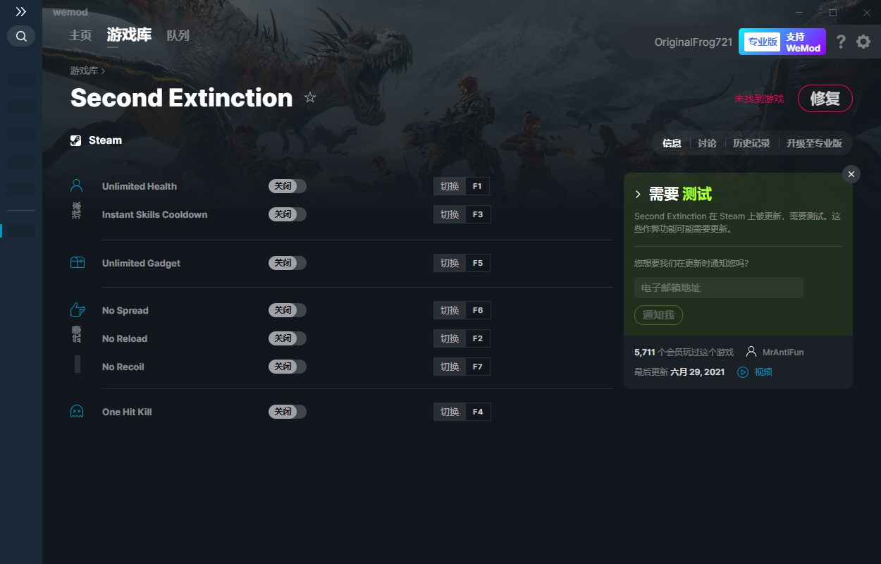
Task: Click the 游戏库 breadcrumb link
Action: [84, 70]
